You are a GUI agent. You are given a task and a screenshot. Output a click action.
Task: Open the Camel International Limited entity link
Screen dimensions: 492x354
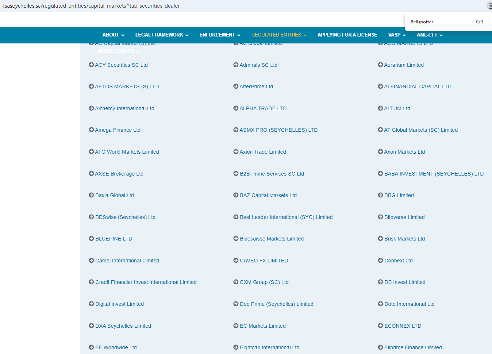click(127, 261)
